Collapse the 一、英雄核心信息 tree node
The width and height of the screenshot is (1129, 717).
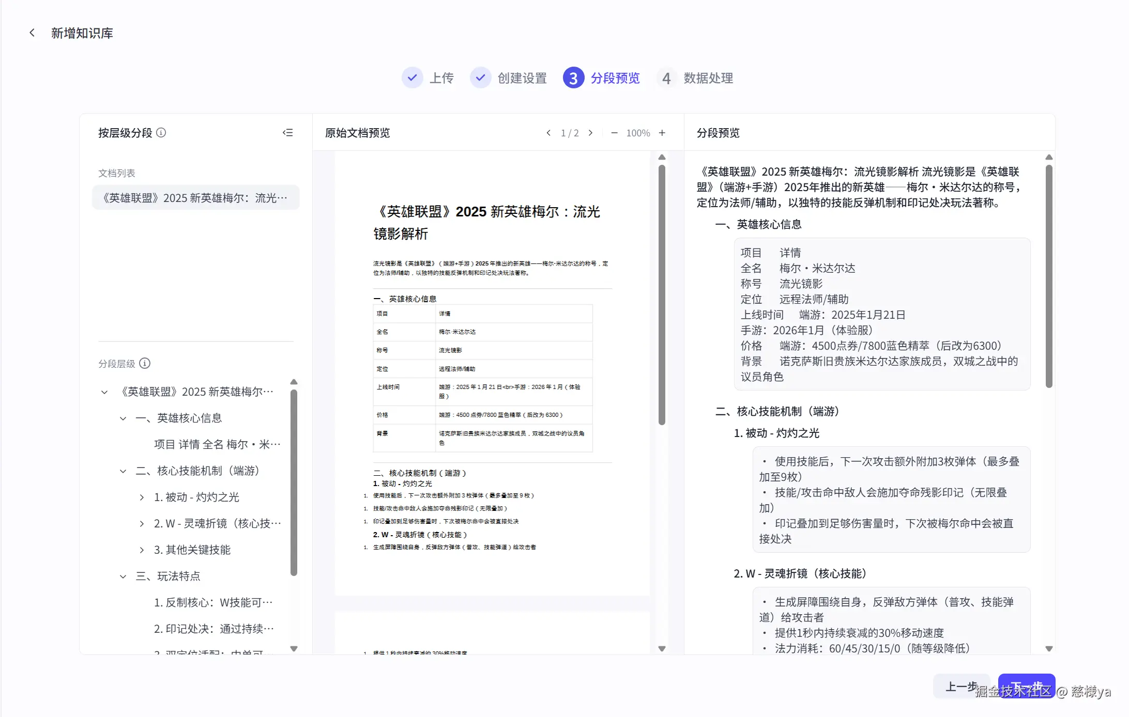click(123, 418)
